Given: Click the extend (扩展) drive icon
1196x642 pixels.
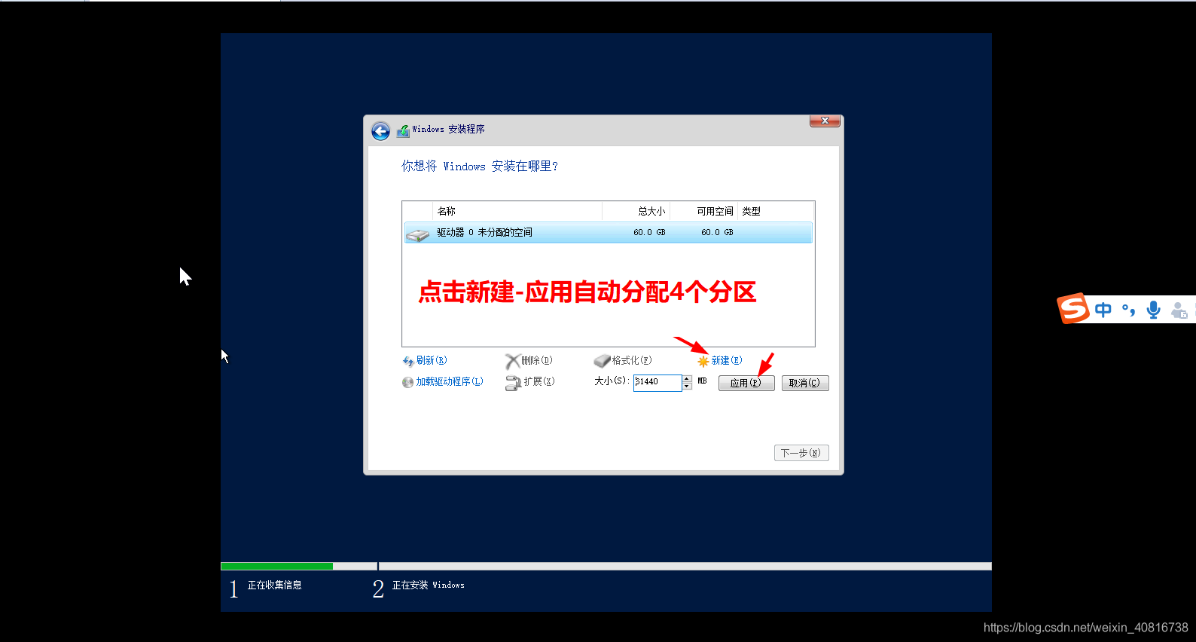Looking at the screenshot, I should 513,383.
